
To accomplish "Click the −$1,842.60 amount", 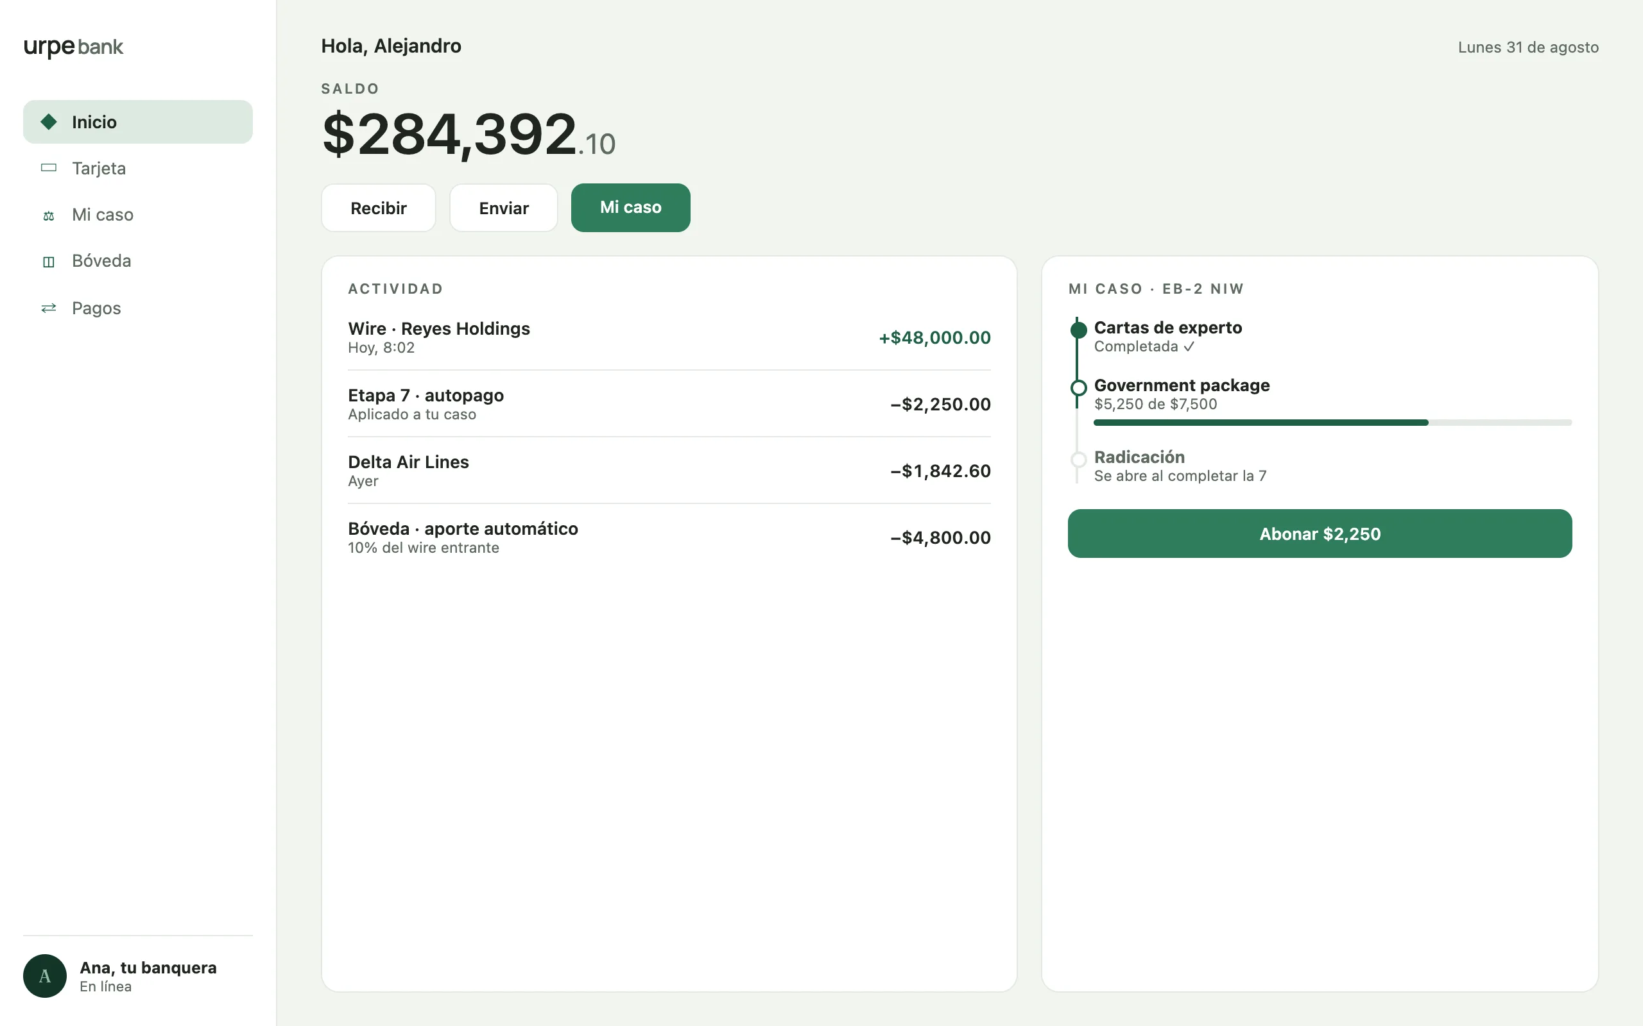I will (940, 470).
